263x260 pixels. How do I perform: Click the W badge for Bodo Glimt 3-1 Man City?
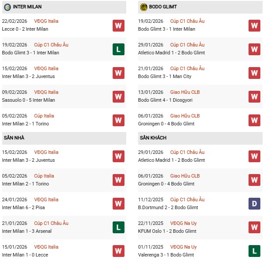click(x=254, y=73)
